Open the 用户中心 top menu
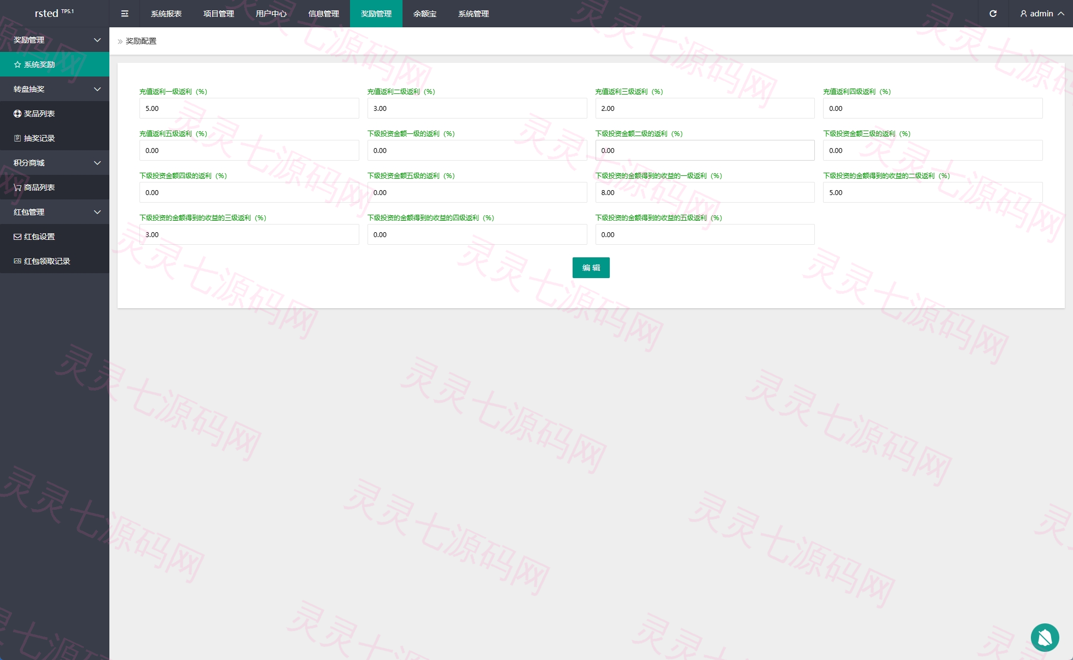This screenshot has width=1073, height=660. pyautogui.click(x=271, y=14)
